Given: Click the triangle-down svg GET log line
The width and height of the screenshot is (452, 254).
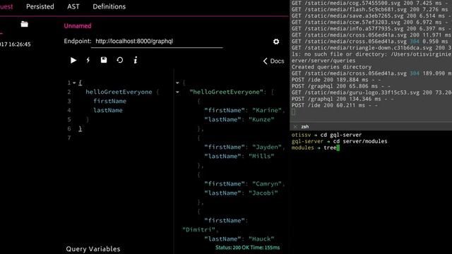Looking at the screenshot, I should tap(371, 48).
